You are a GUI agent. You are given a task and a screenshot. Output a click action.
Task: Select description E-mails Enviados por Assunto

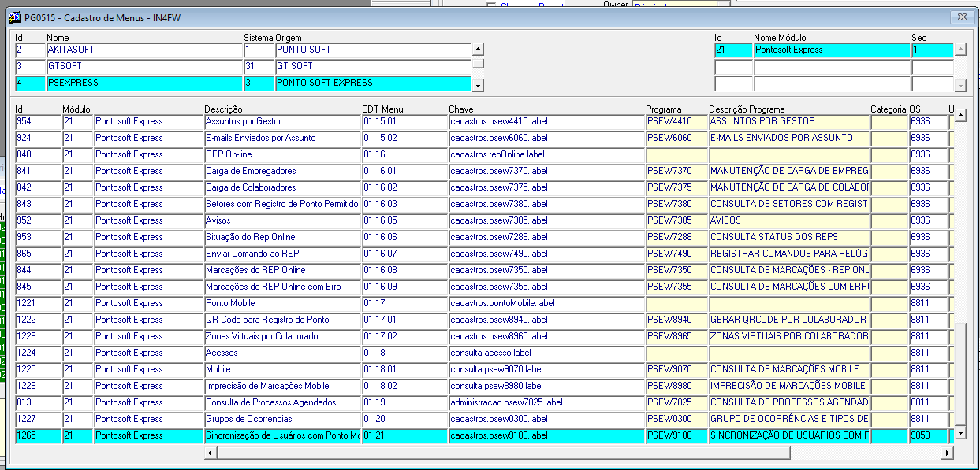pos(282,138)
